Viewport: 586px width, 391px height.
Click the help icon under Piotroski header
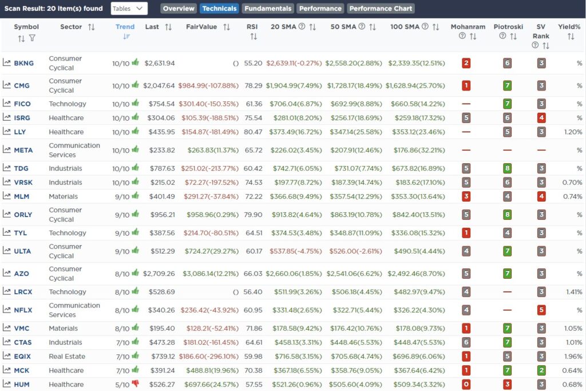[503, 36]
